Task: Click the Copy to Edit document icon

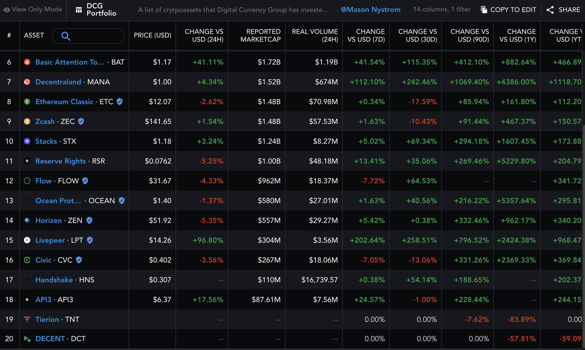Action: 484,10
